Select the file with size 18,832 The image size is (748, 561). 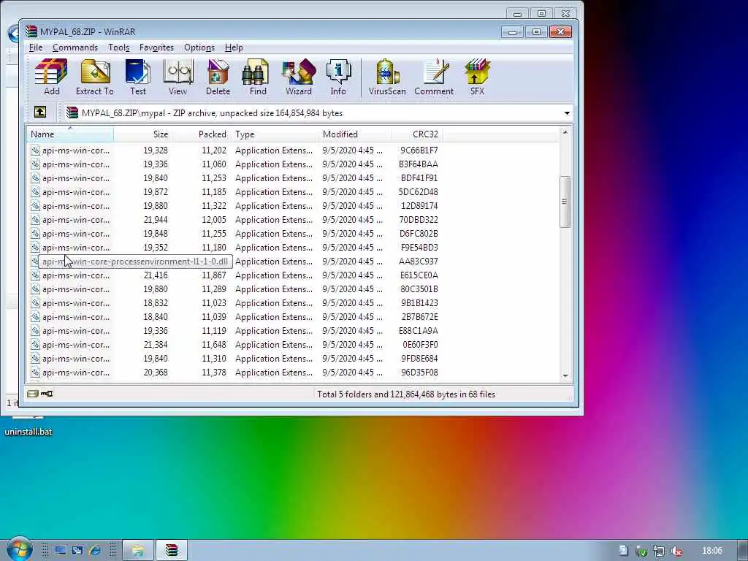point(234,303)
